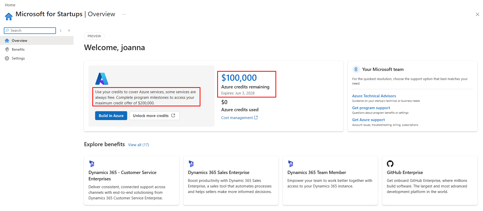Click Get Azure support link
This screenshot has height=211, width=483.
click(368, 120)
